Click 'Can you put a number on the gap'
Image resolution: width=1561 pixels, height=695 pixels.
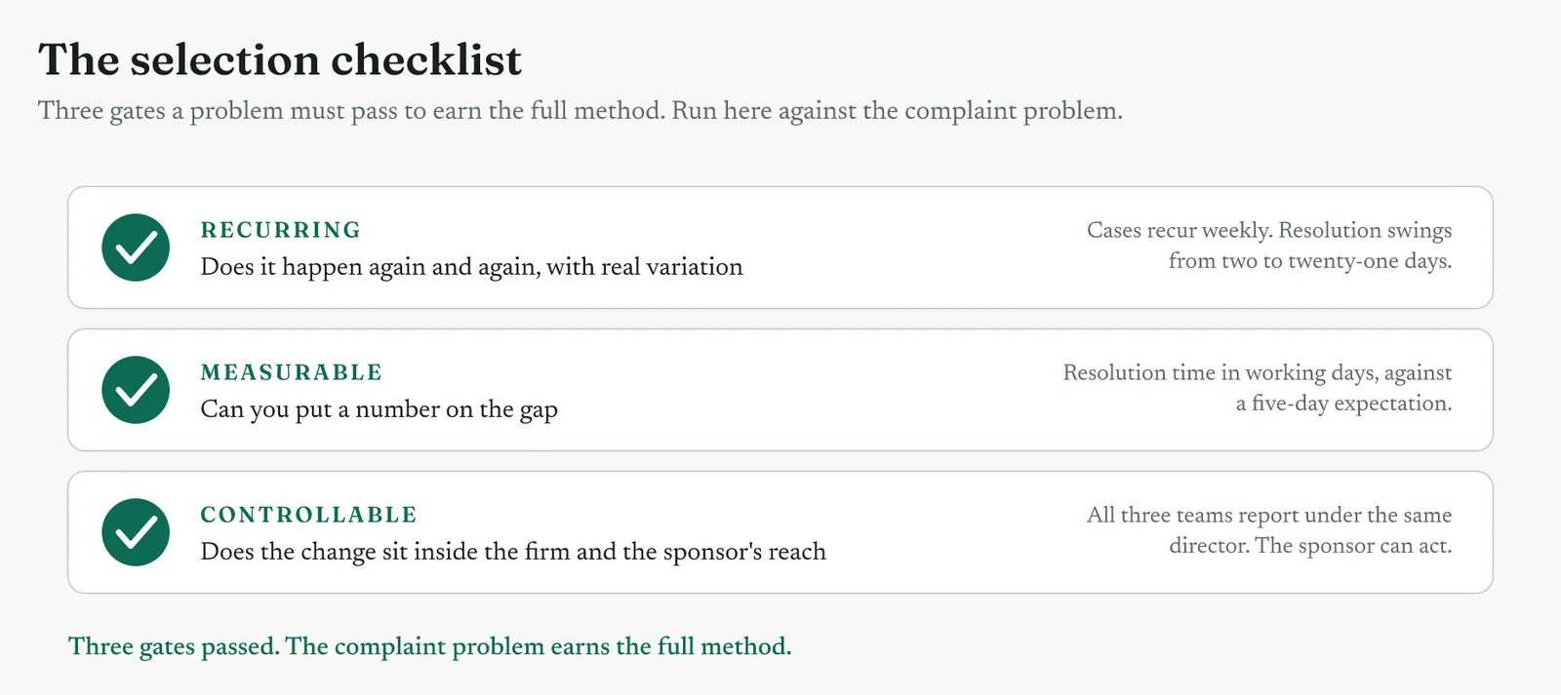tap(379, 409)
